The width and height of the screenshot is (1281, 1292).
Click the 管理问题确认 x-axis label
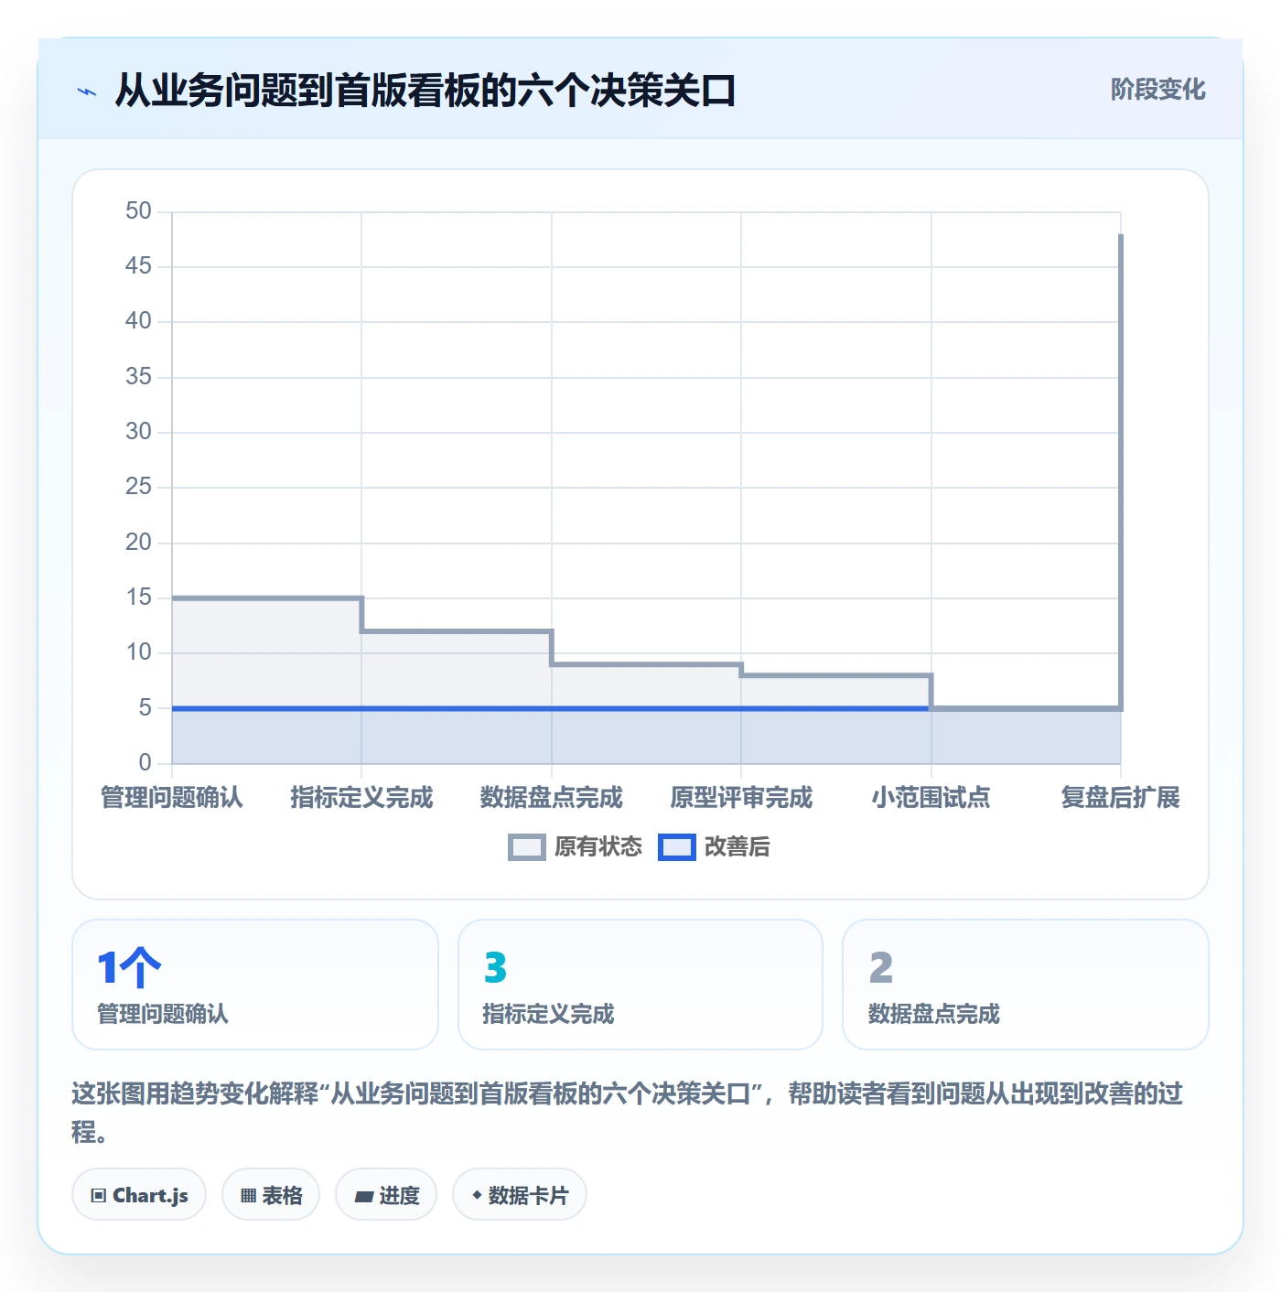tap(172, 797)
